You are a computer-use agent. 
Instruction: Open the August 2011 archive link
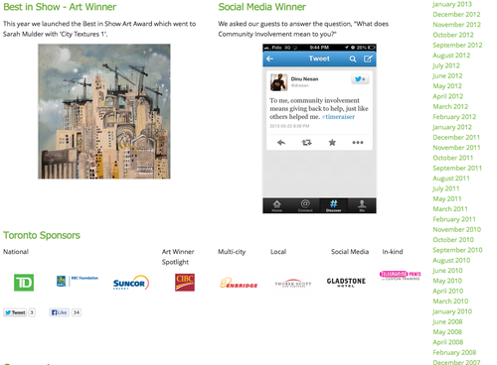[x=451, y=179]
